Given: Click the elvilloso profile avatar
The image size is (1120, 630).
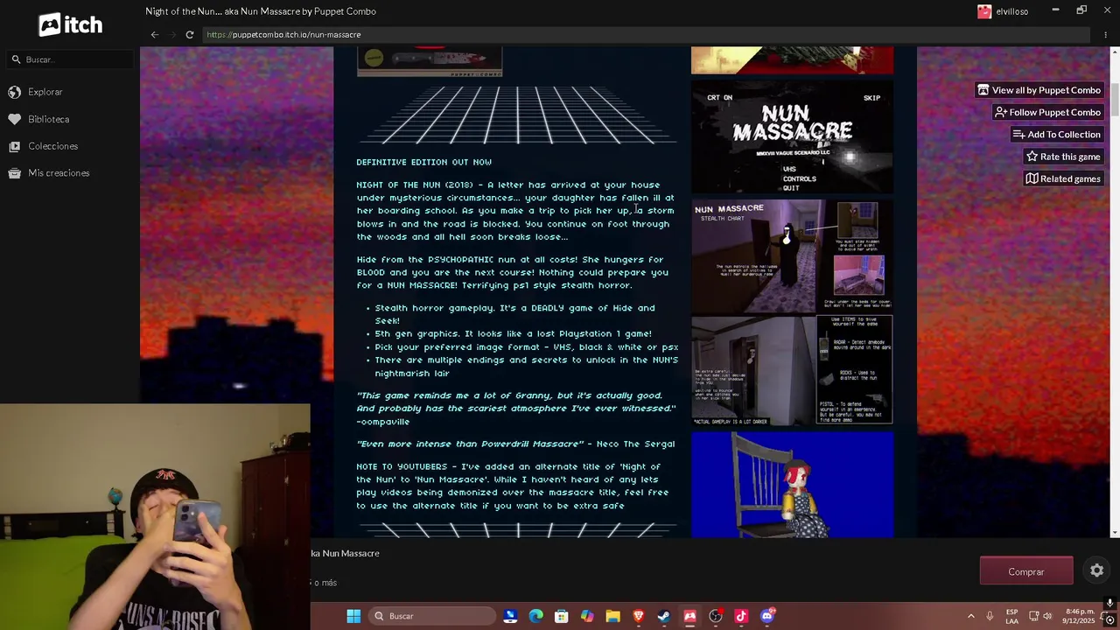Looking at the screenshot, I should pos(984,11).
